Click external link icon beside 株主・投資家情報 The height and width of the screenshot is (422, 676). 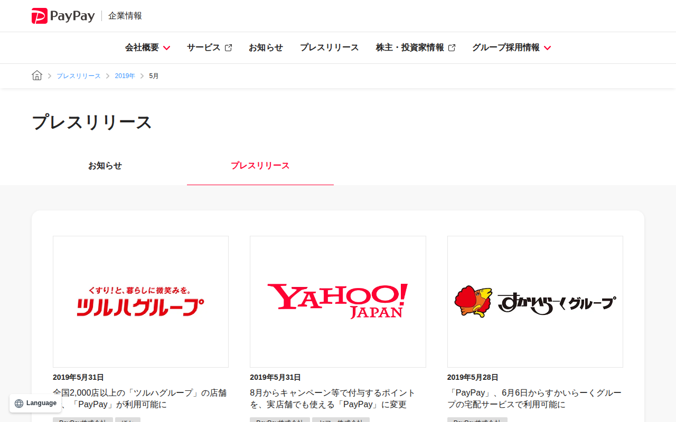pyautogui.click(x=452, y=48)
